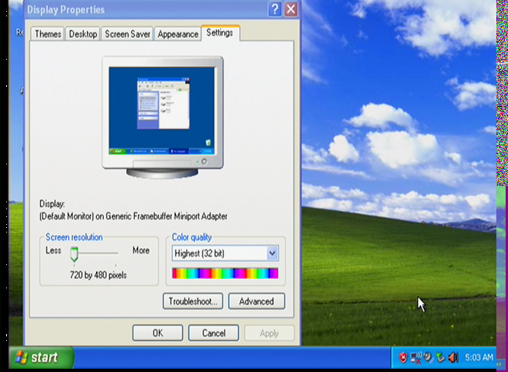Click the round gray tray icon beside the network icon
This screenshot has width=508, height=372.
click(x=428, y=357)
